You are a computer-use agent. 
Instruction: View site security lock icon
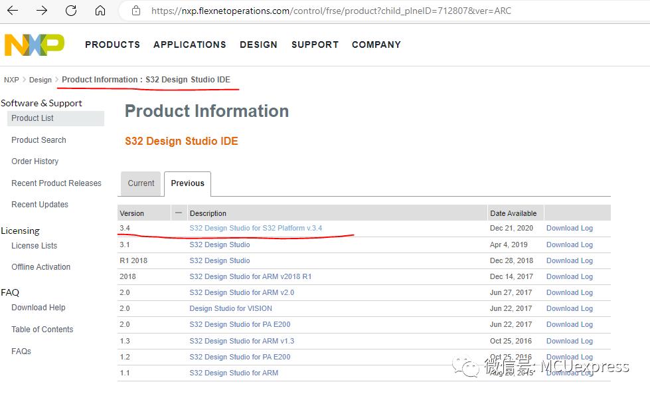136,11
